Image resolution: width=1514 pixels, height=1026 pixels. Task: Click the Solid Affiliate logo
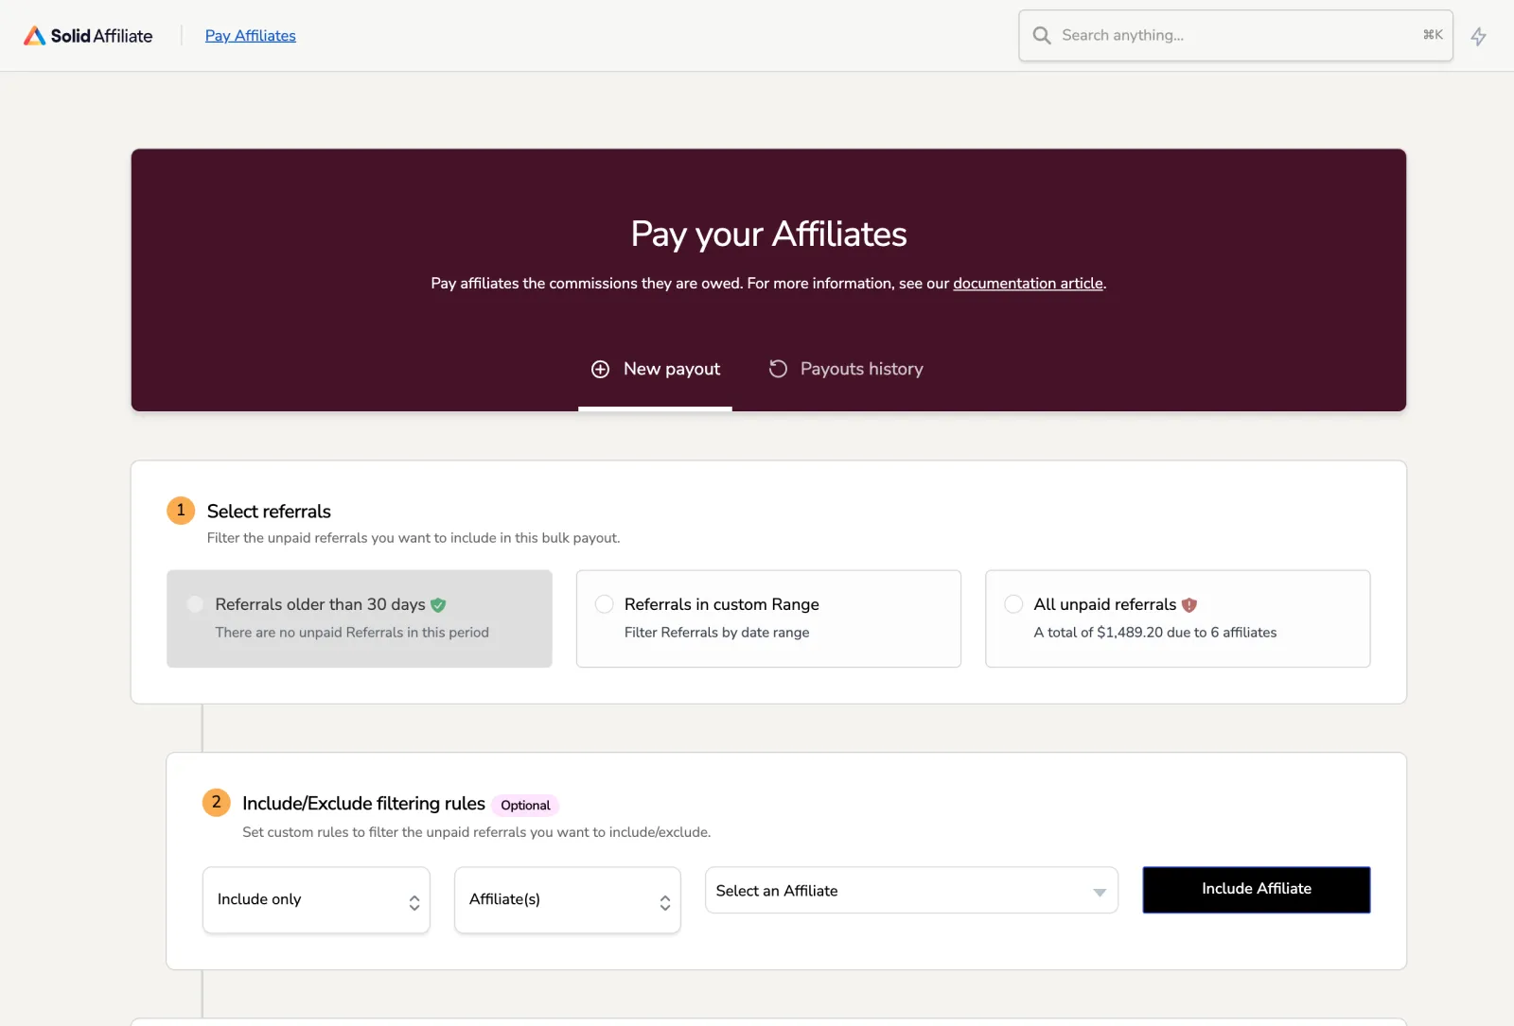click(x=88, y=36)
